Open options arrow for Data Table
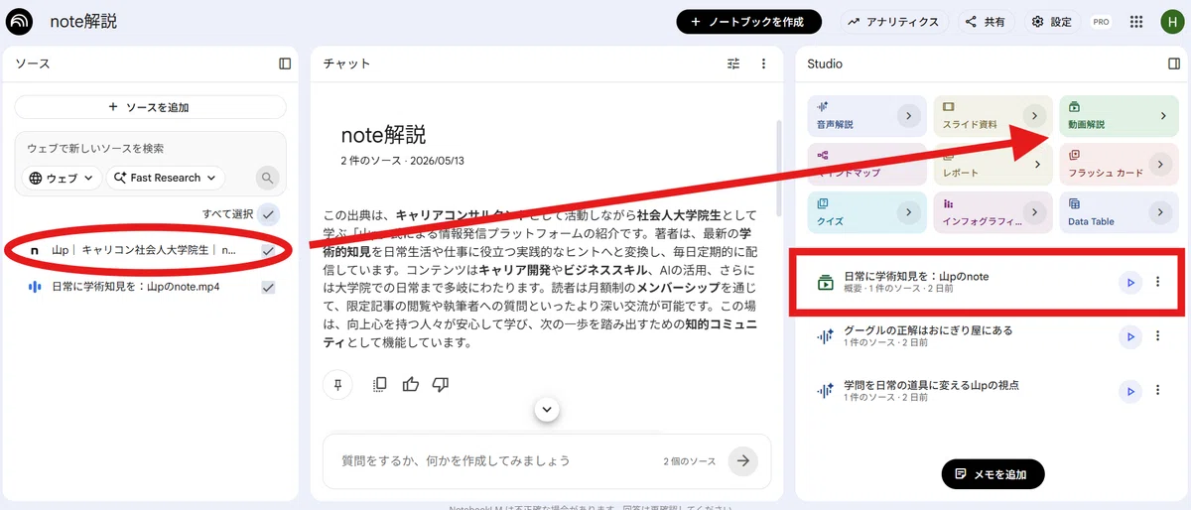This screenshot has width=1191, height=510. pyautogui.click(x=1161, y=211)
